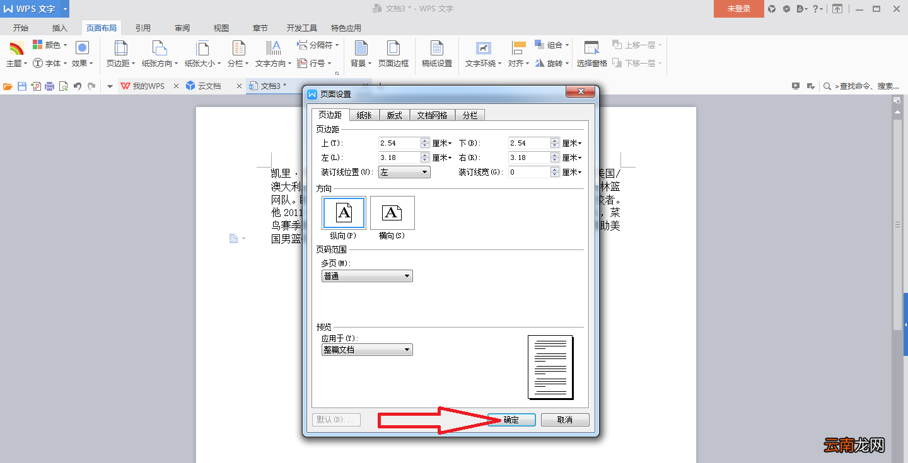Confirm page setup with 确定

pyautogui.click(x=512, y=420)
